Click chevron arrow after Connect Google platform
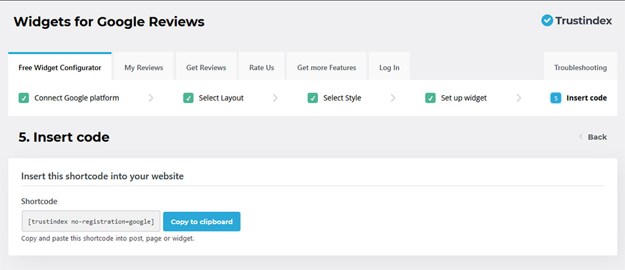 pos(151,98)
